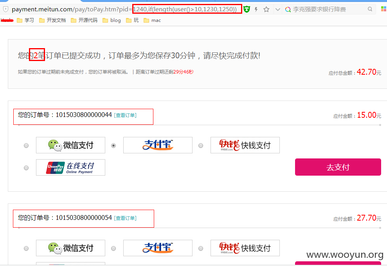Open 查看订单 link for order 1015030800000044
The height and width of the screenshot is (266, 387).
[125, 115]
